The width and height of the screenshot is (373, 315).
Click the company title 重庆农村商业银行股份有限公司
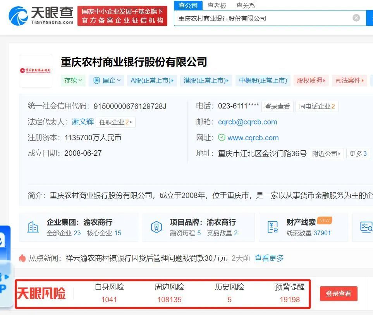[134, 62]
